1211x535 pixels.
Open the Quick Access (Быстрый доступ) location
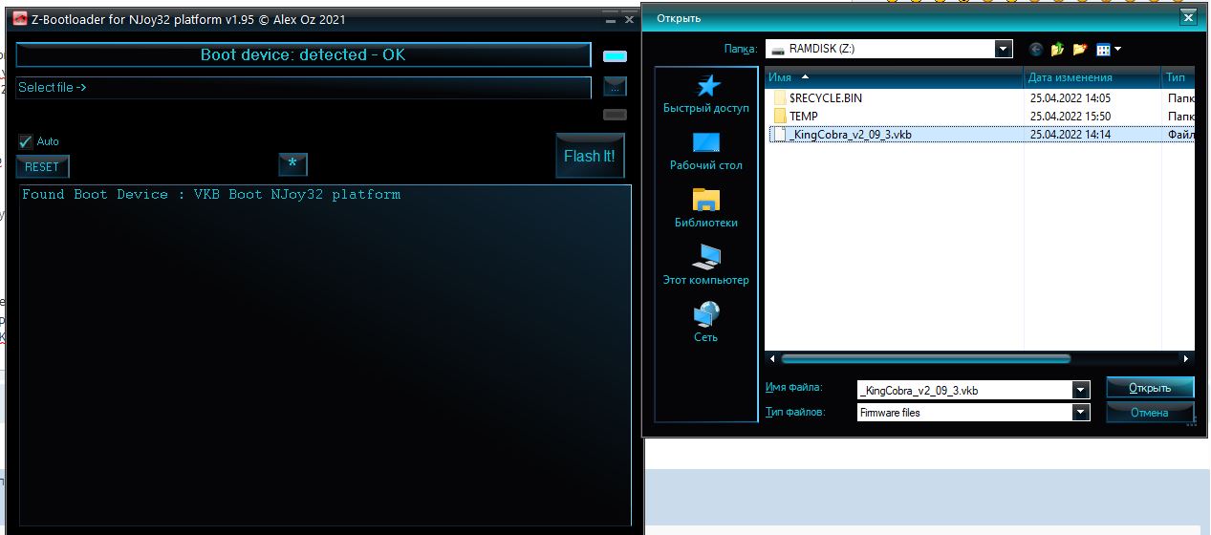click(x=706, y=95)
